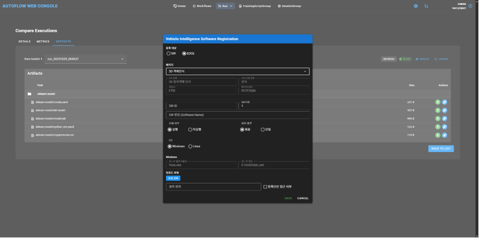Screen dimensions: 480x239
Task: Switch to the METRICS tab
Action: (x=43, y=42)
